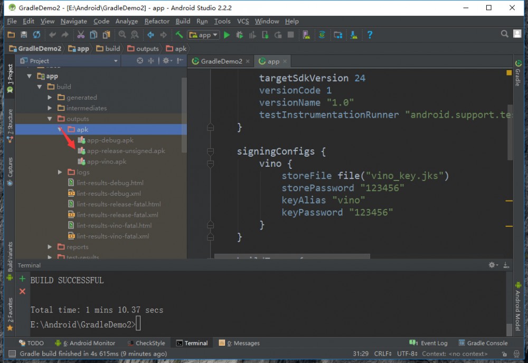The width and height of the screenshot is (528, 363).
Task: Open the Refactor menu
Action: 156,22
